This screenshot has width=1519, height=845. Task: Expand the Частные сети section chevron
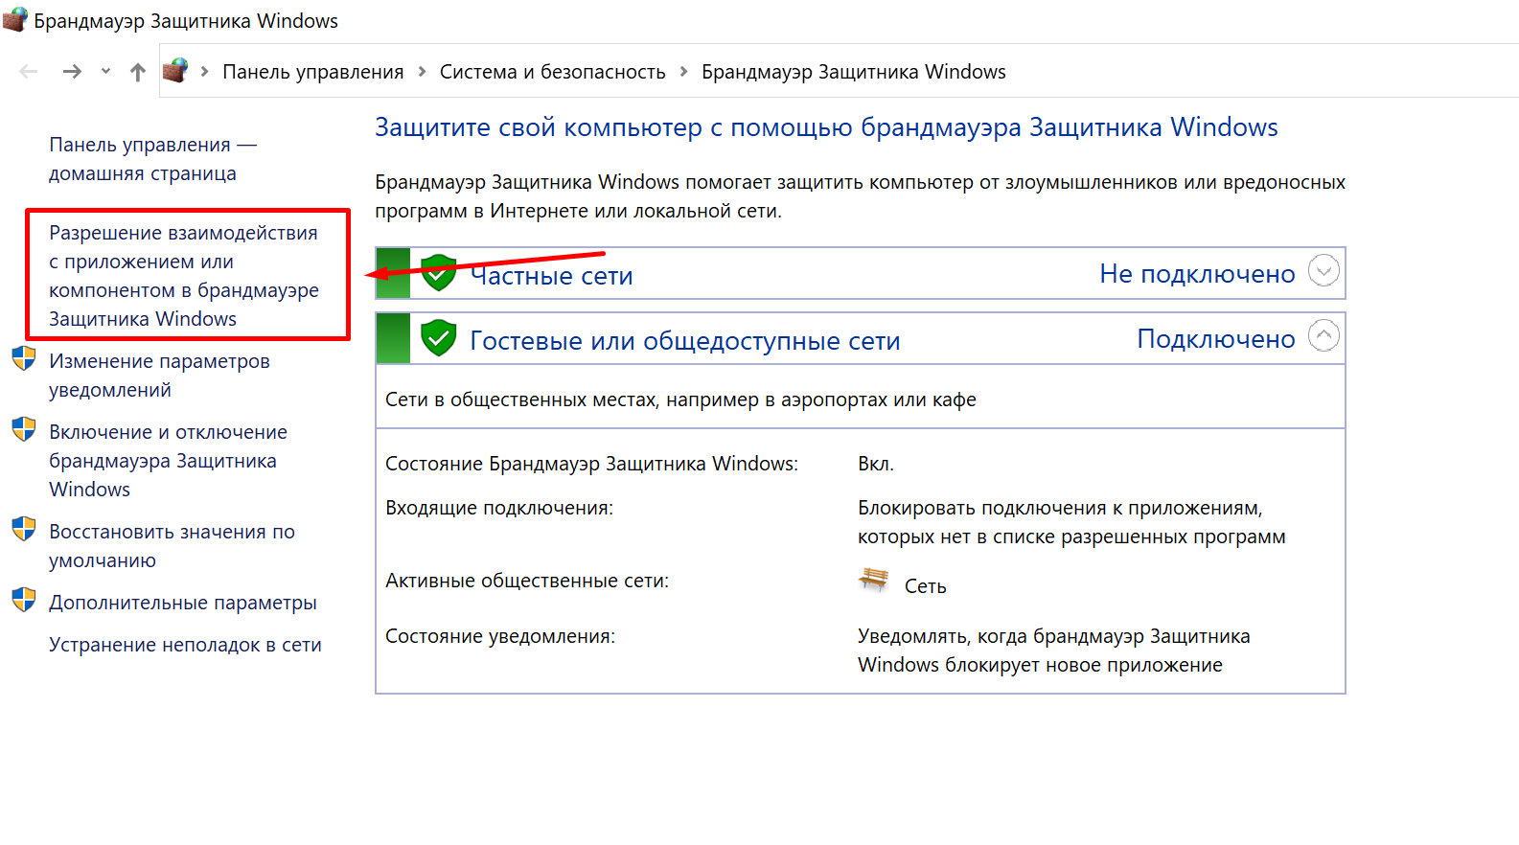coord(1323,271)
